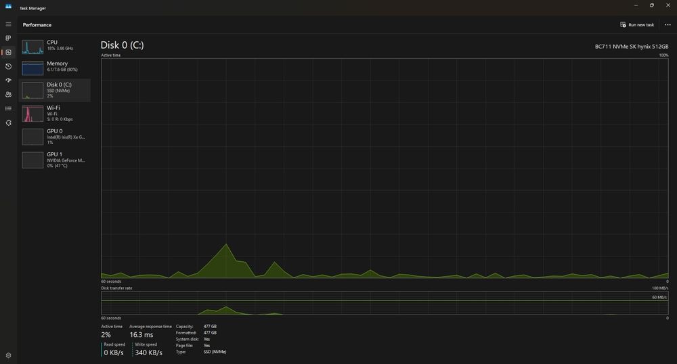The image size is (677, 364).
Task: Select the Wi-Fi performance item
Action: click(x=55, y=114)
